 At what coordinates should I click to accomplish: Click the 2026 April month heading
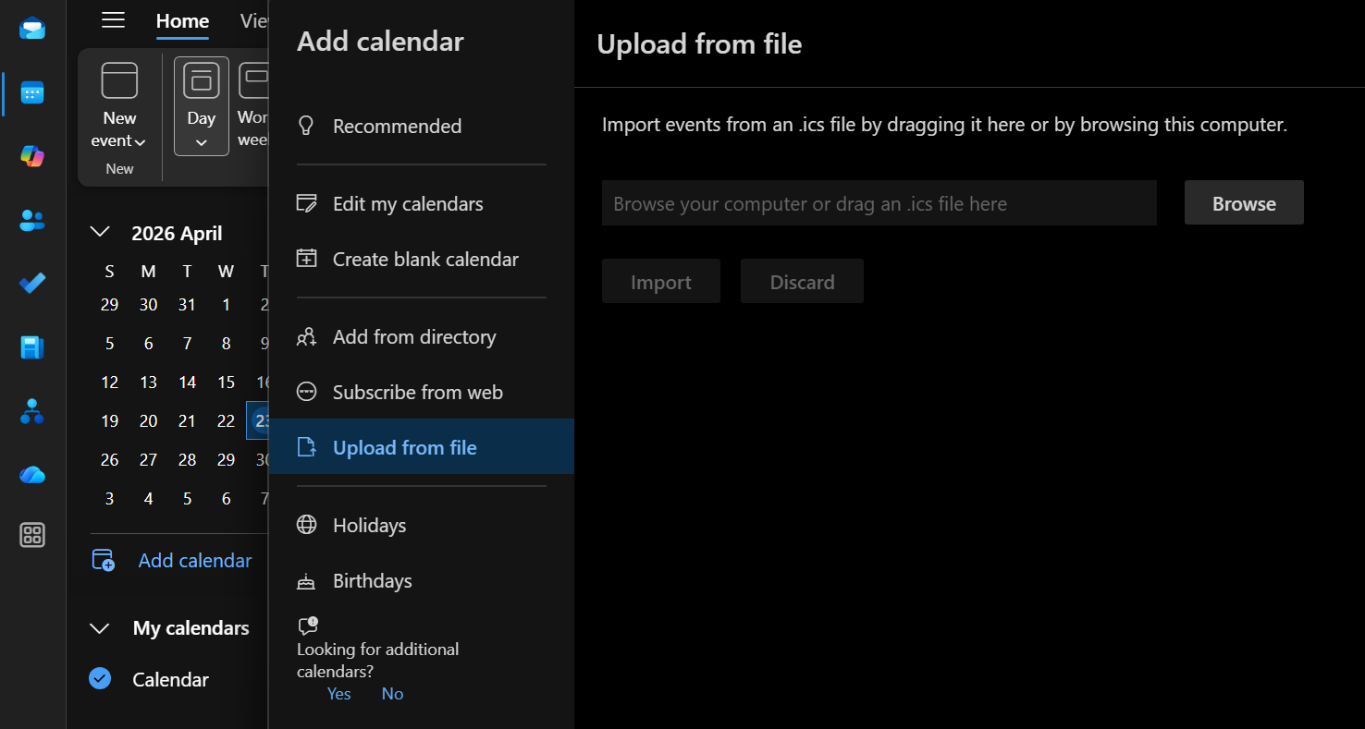tap(177, 234)
